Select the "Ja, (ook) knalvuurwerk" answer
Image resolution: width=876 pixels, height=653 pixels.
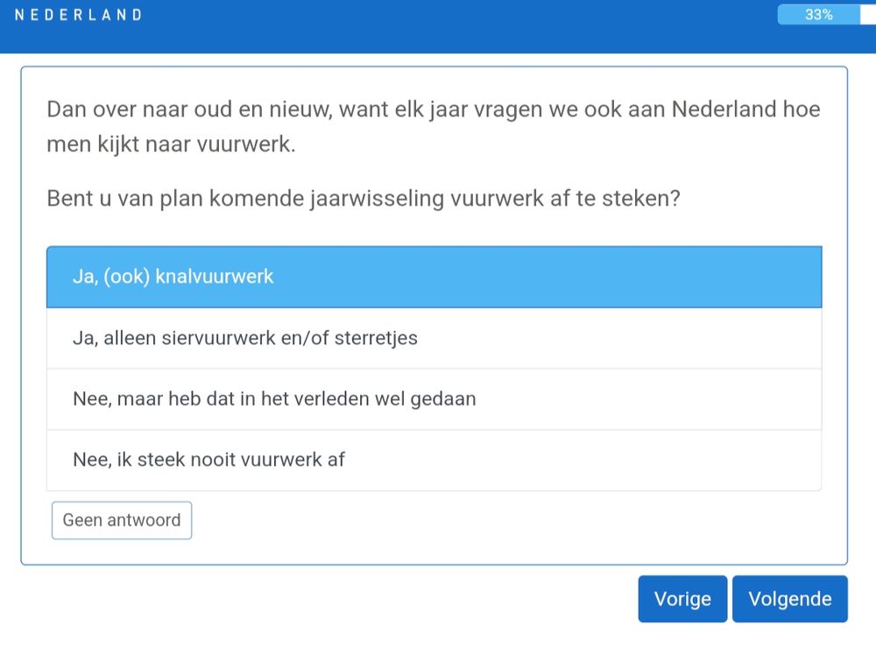pos(434,277)
